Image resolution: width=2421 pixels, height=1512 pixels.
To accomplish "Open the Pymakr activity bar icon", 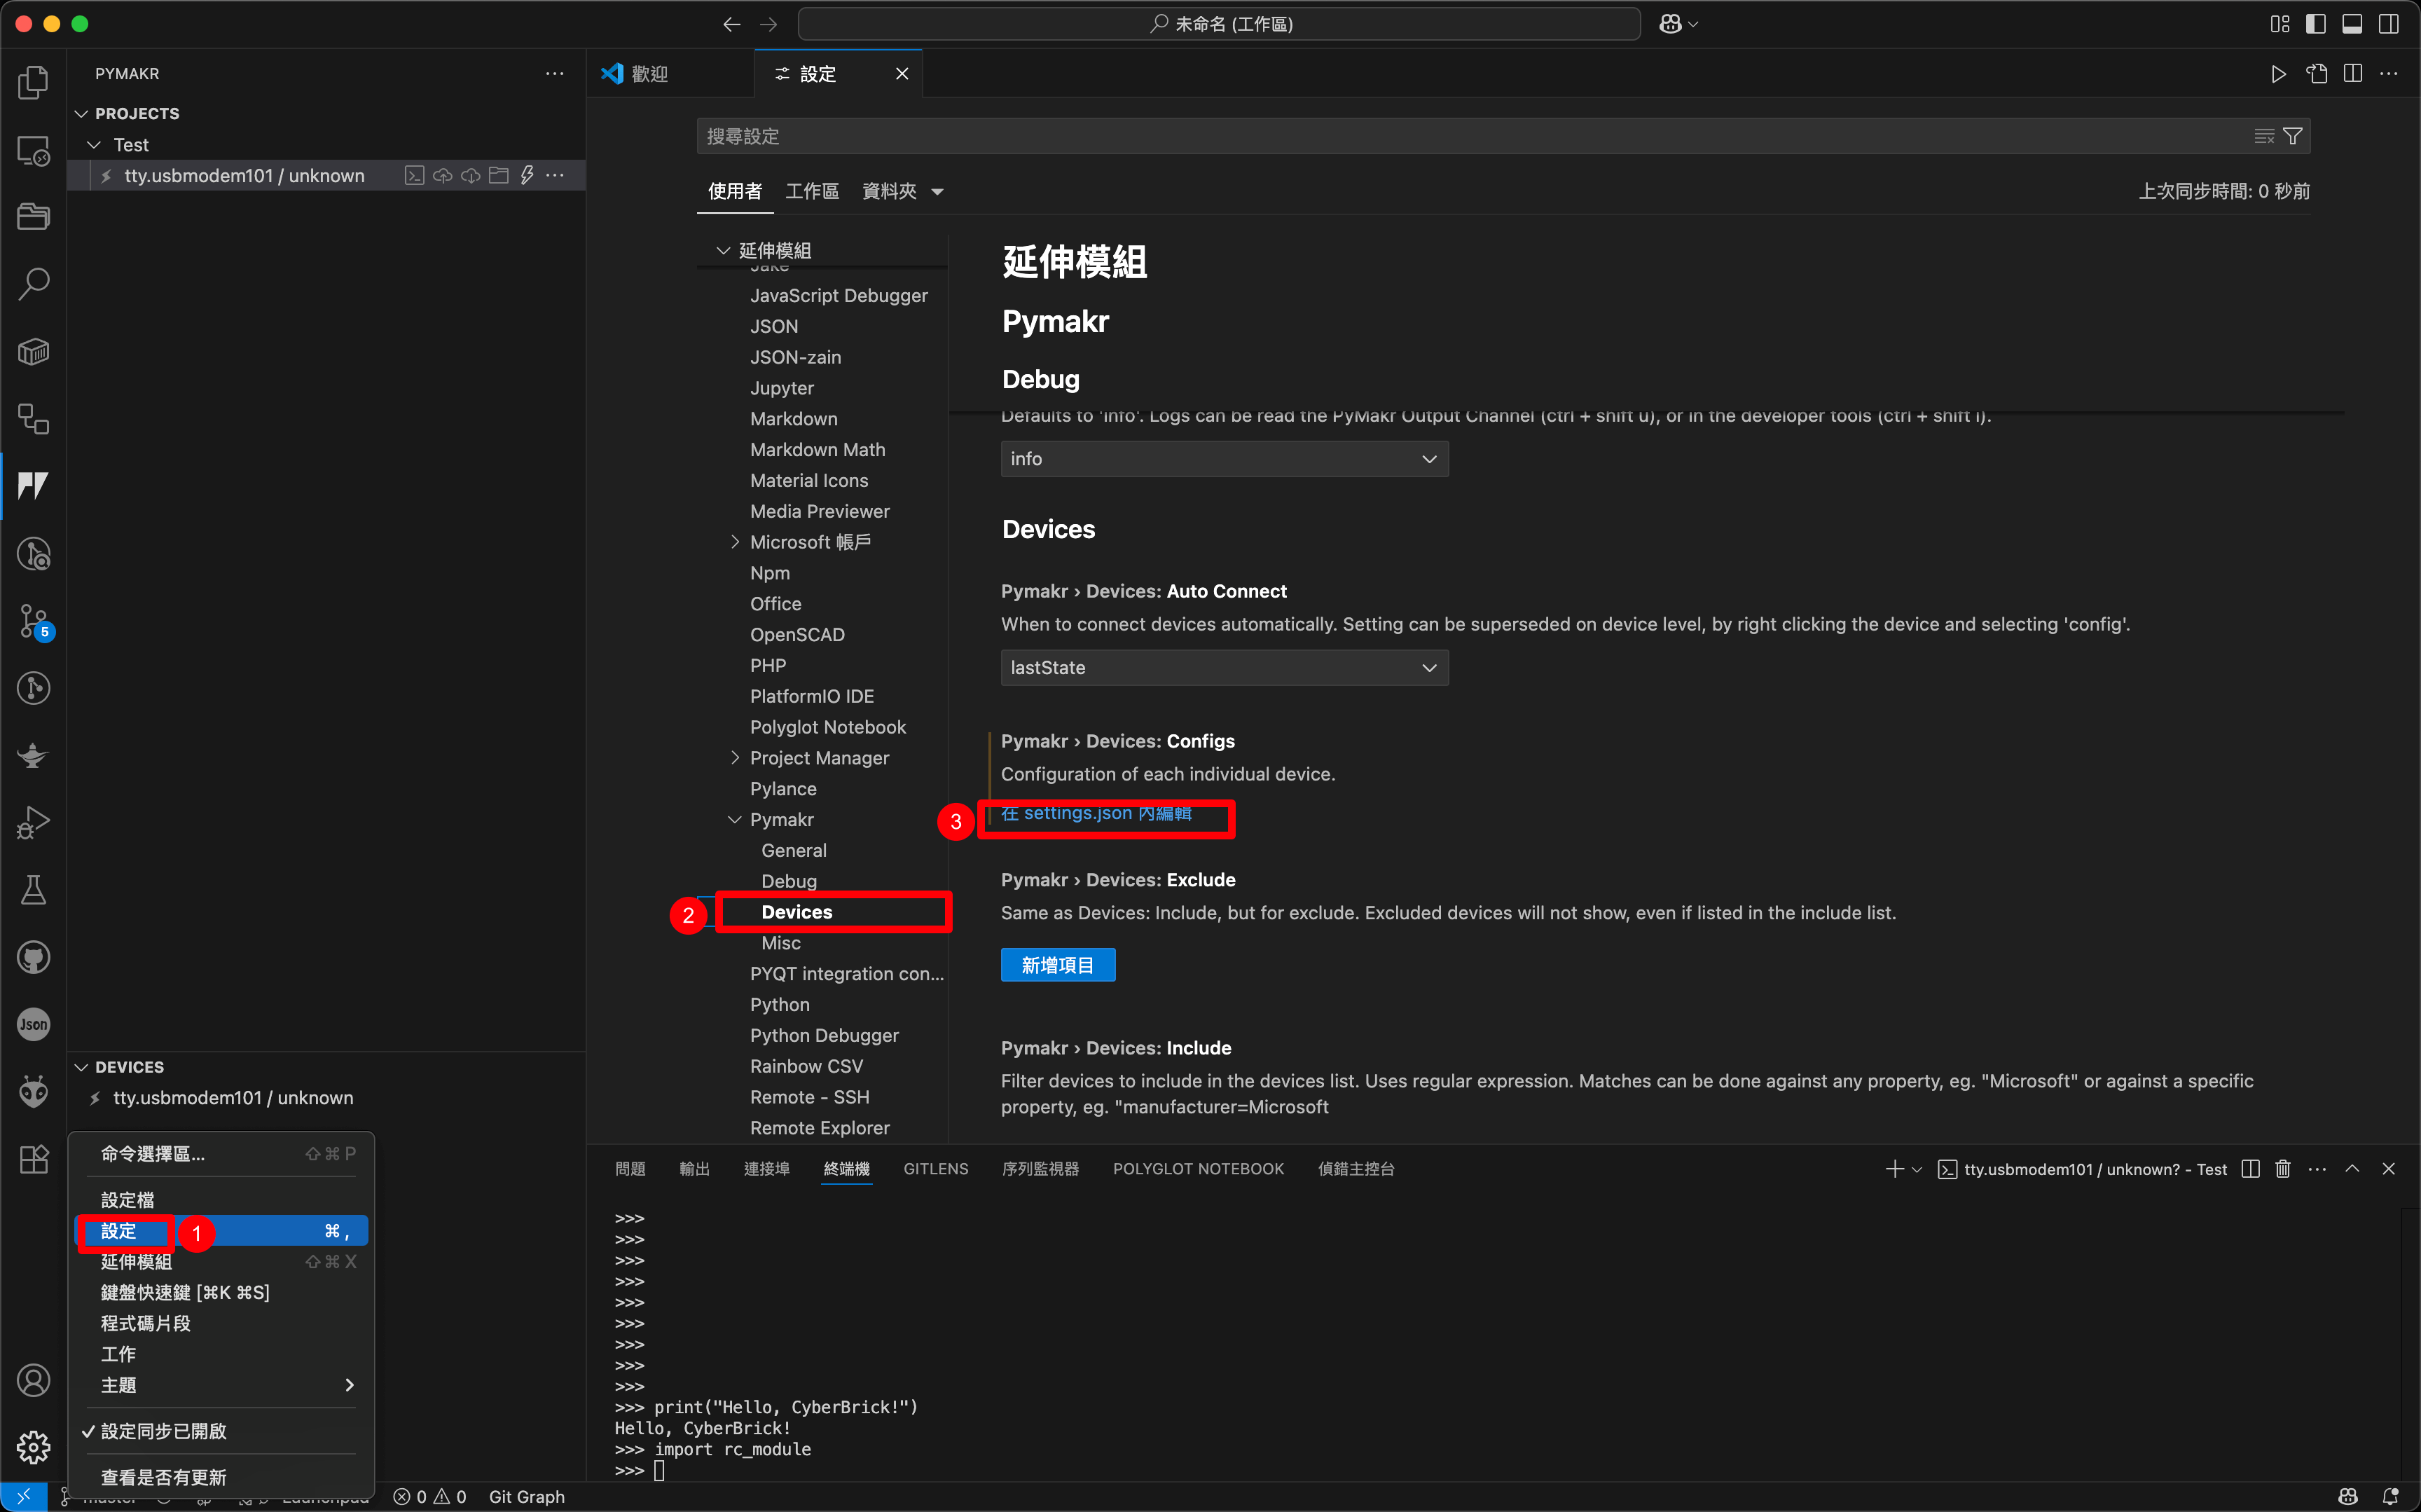I will coord(33,486).
